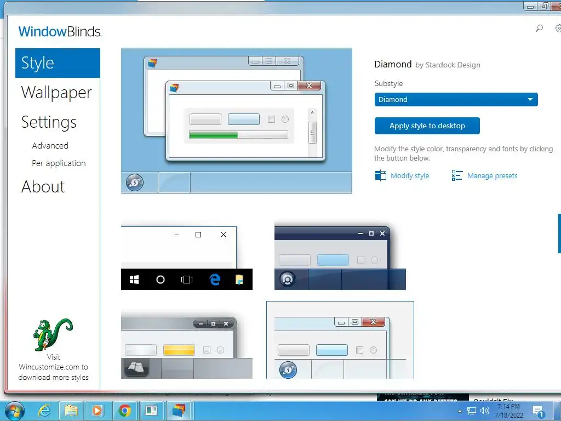Click the Manage presets link
The height and width of the screenshot is (421, 561).
coord(493,176)
